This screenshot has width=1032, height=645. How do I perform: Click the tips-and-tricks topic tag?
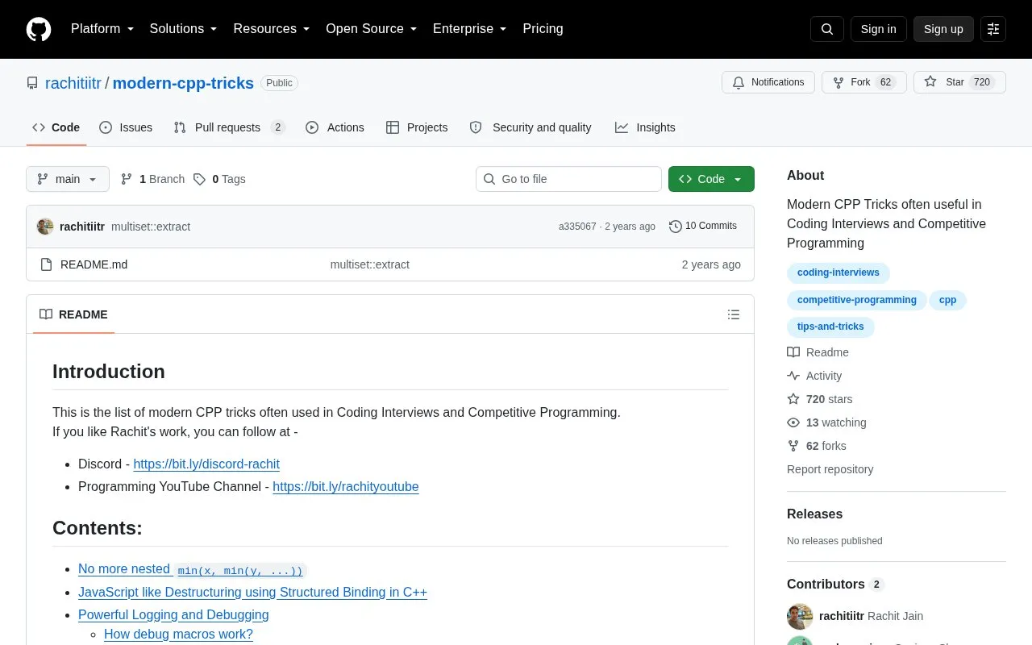click(x=830, y=327)
